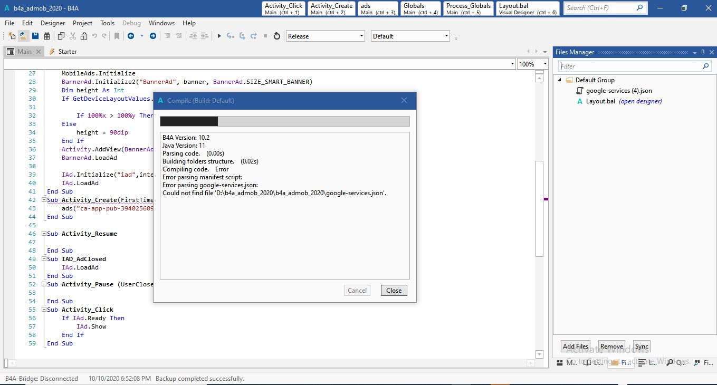Click the restart circular arrow icon
Image resolution: width=717 pixels, height=385 pixels.
(277, 36)
